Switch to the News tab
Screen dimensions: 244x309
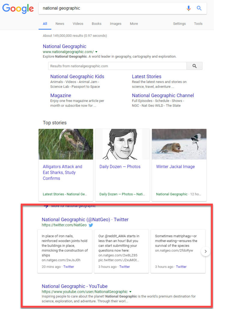click(x=60, y=24)
